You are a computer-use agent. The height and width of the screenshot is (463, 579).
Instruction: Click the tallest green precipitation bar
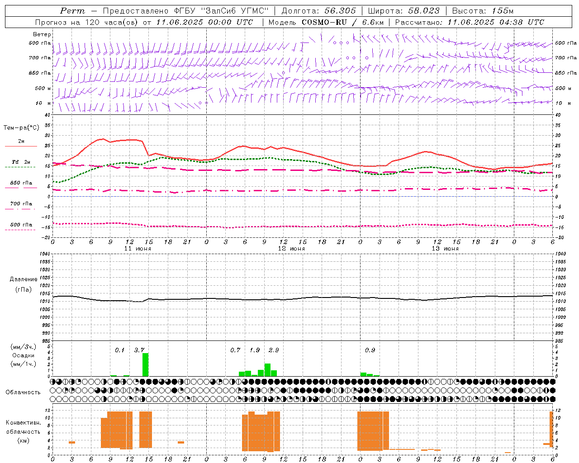pyautogui.click(x=145, y=364)
